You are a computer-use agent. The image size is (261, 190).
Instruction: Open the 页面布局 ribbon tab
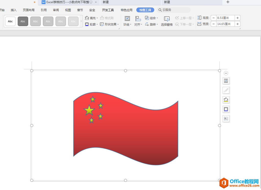pyautogui.click(x=29, y=10)
